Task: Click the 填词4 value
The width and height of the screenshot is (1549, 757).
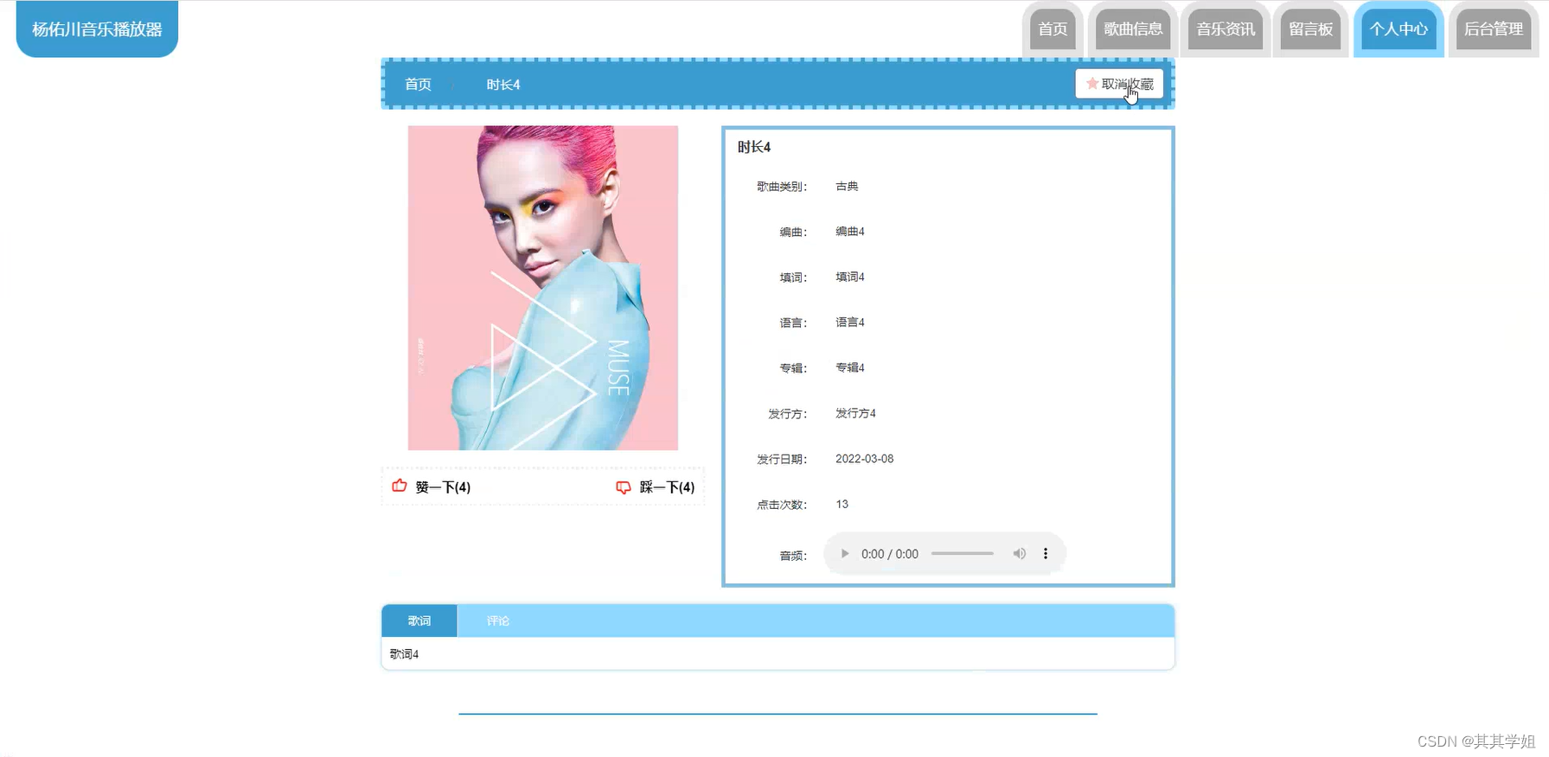Action: (850, 277)
